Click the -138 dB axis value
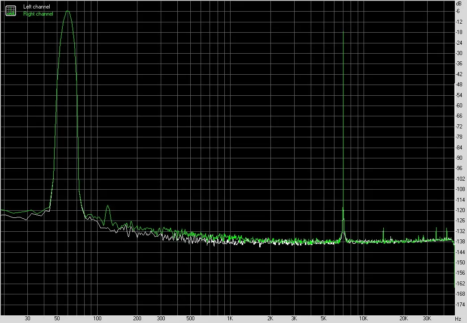The image size is (467, 323). 460,242
